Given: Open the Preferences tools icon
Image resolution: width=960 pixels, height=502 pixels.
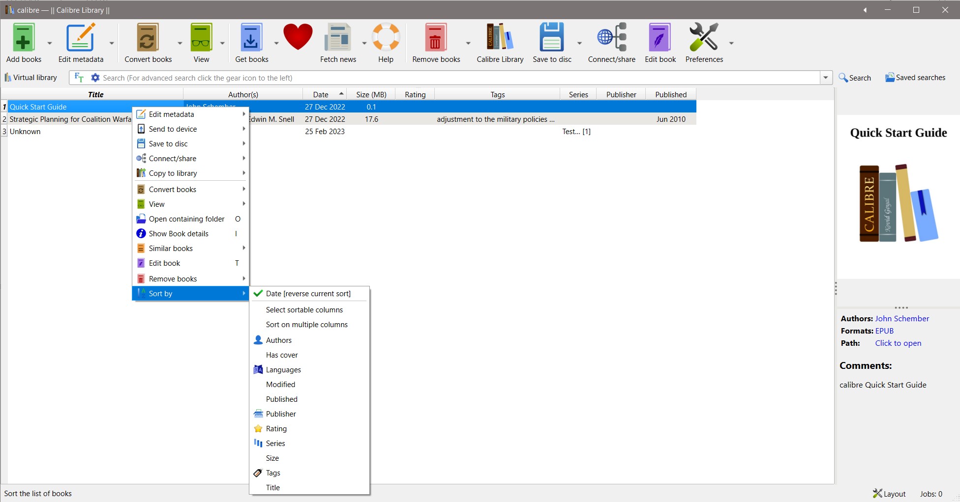Looking at the screenshot, I should point(704,37).
